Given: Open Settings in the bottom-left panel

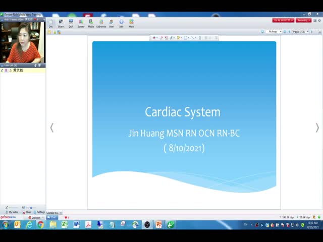Looking at the screenshot, I should (39, 212).
